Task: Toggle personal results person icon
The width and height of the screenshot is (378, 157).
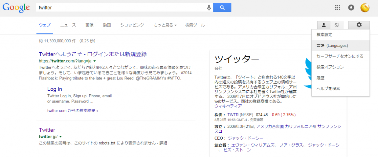Action: [x=324, y=25]
